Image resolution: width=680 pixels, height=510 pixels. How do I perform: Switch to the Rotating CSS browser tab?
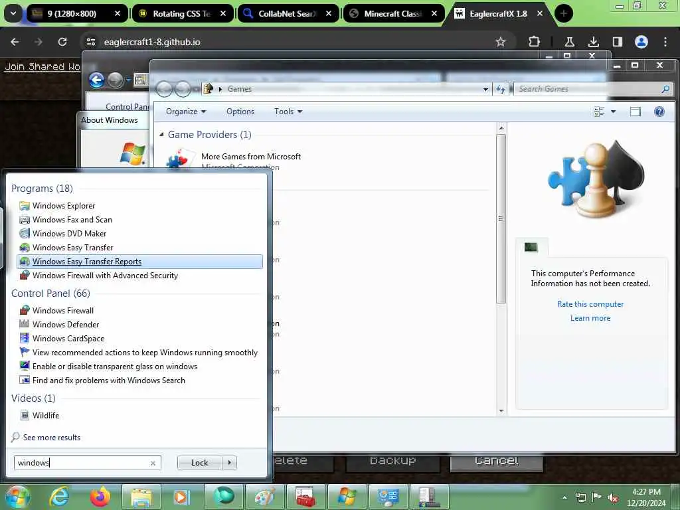tap(181, 13)
